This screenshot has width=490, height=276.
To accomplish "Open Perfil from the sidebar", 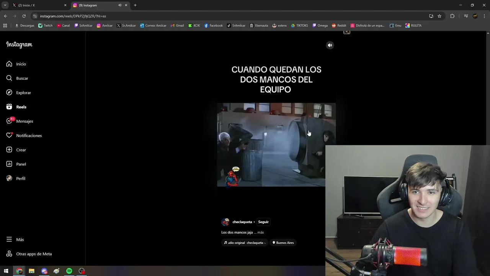I will click(16, 179).
